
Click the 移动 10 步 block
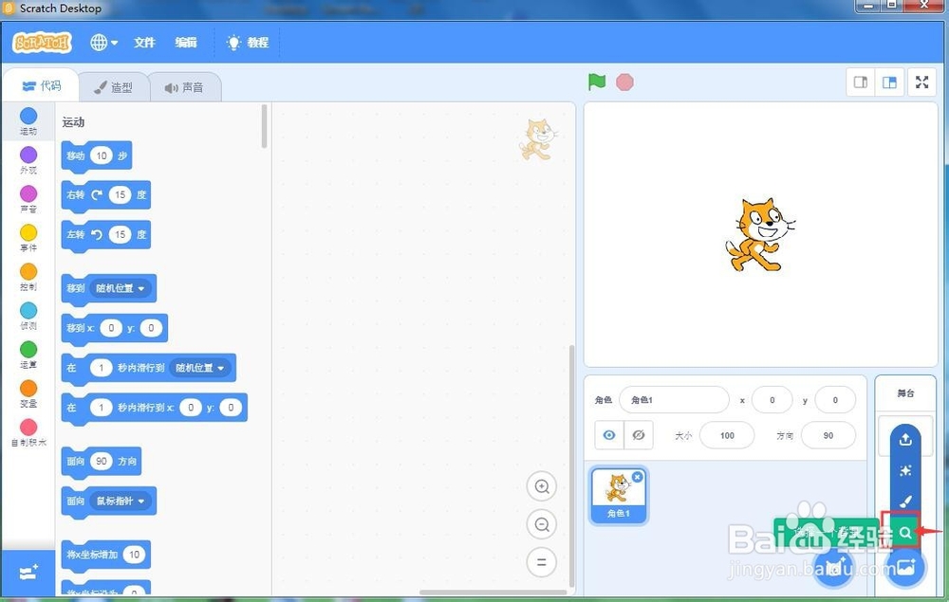(x=96, y=155)
